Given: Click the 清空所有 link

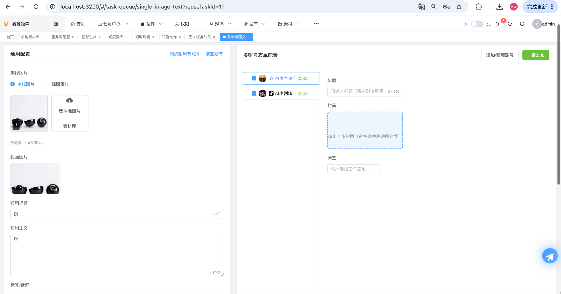Looking at the screenshot, I should [214, 54].
